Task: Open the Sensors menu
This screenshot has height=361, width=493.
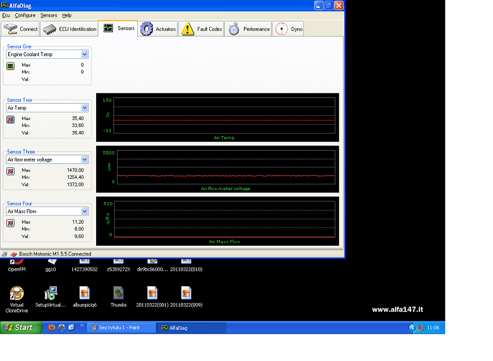Action: [49, 15]
